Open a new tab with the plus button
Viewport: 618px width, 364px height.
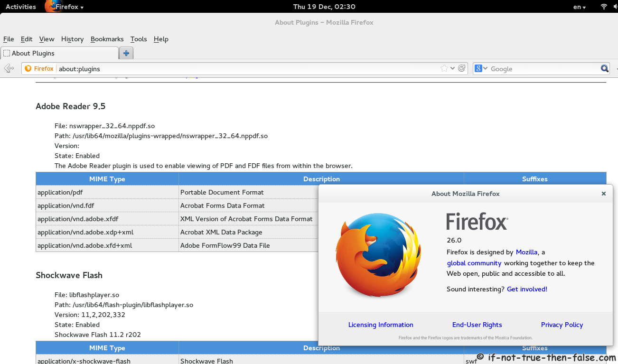point(126,53)
